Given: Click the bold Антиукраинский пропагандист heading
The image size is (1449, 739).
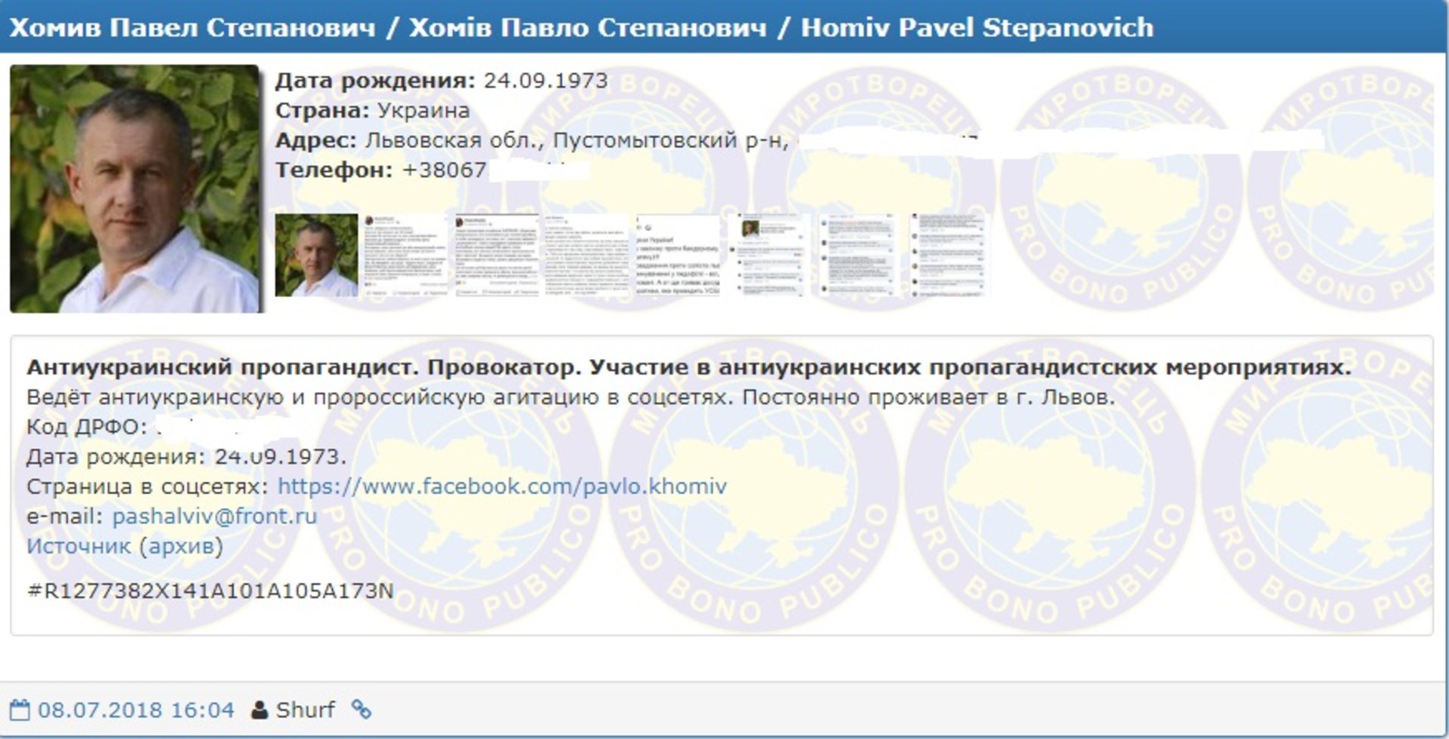Looking at the screenshot, I should pyautogui.click(x=689, y=367).
